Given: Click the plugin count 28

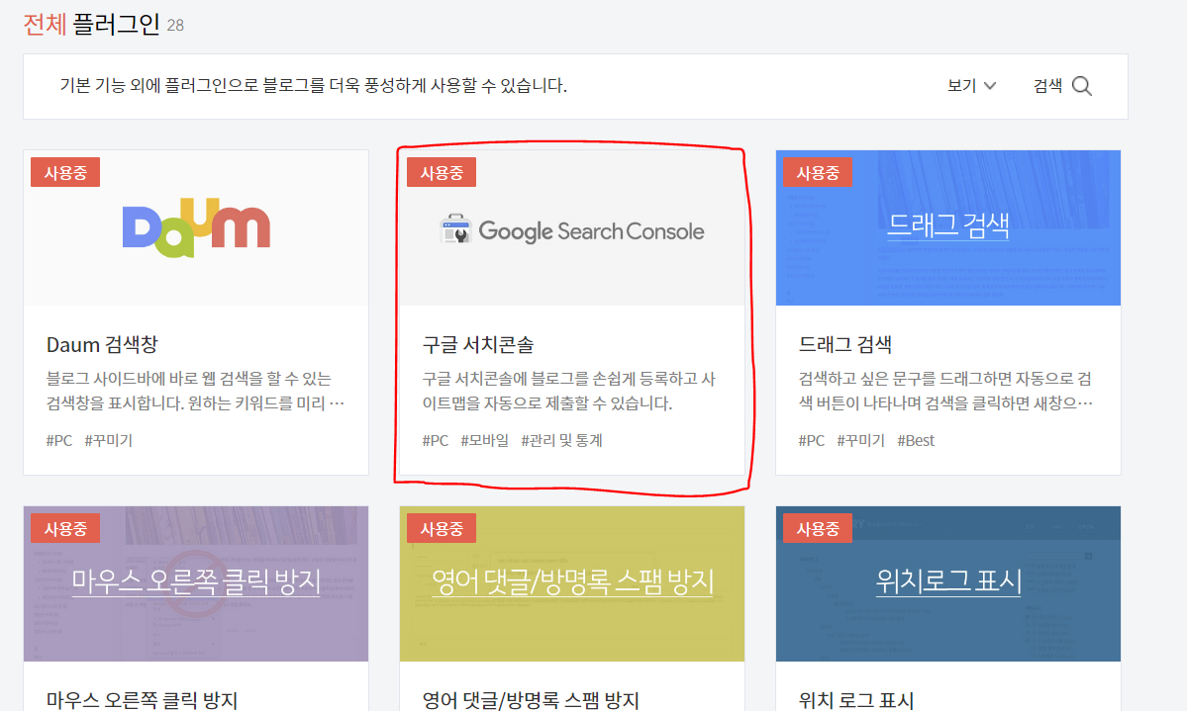Looking at the screenshot, I should pyautogui.click(x=175, y=26).
